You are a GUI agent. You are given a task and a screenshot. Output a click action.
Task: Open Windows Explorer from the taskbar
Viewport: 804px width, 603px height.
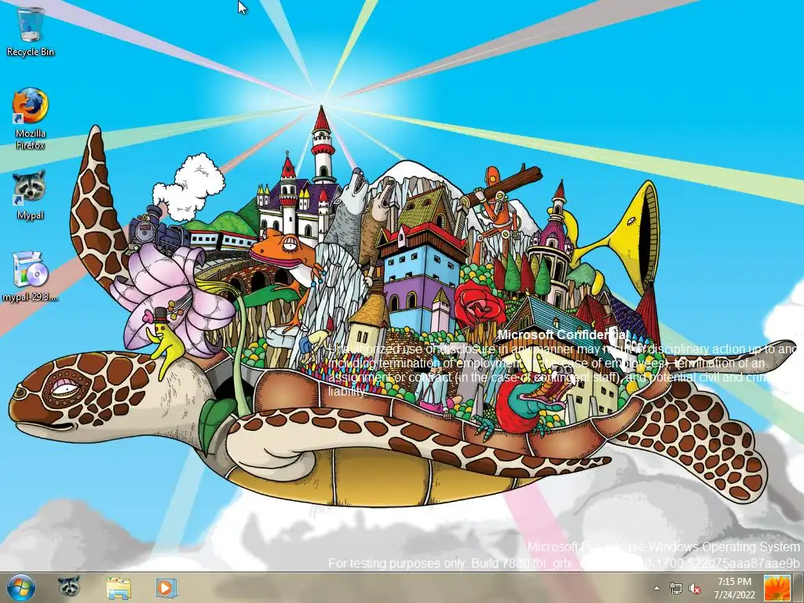(x=119, y=588)
